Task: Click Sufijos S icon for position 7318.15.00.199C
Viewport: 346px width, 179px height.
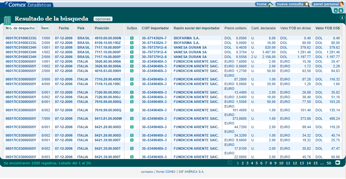Action: coord(132,84)
